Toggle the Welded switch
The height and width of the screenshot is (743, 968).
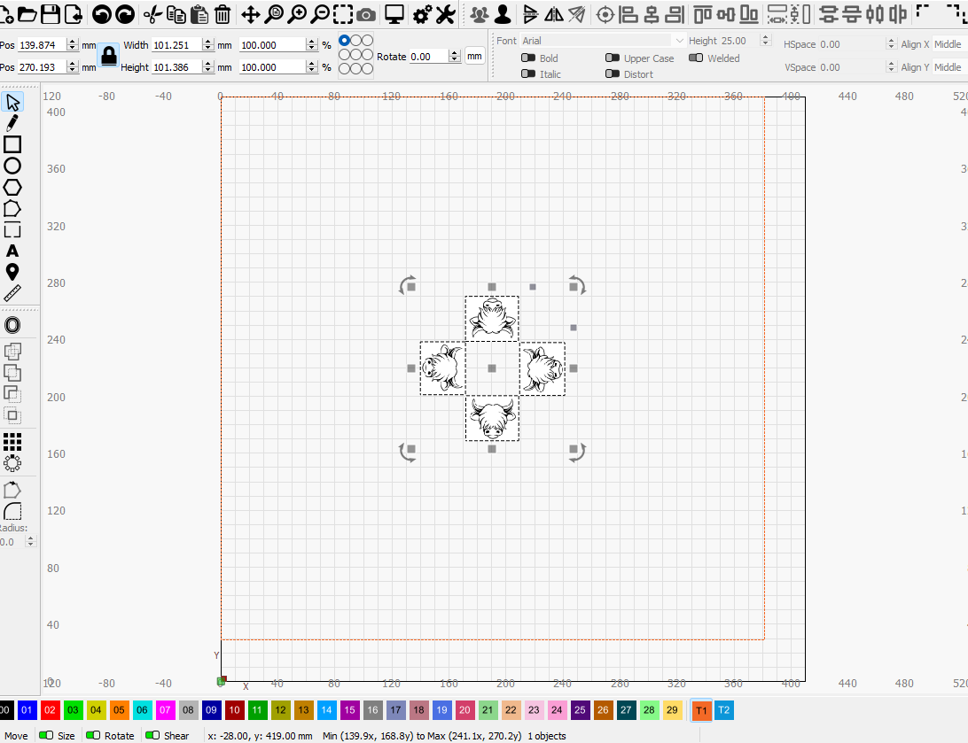(x=696, y=58)
